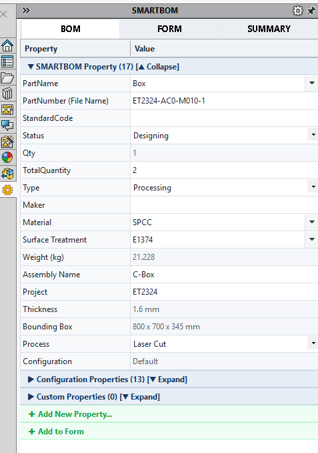Click the Weight (kg) property label

[x=43, y=257]
